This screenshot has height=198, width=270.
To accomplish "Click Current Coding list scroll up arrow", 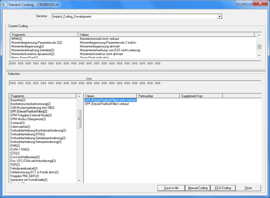I will [259, 35].
